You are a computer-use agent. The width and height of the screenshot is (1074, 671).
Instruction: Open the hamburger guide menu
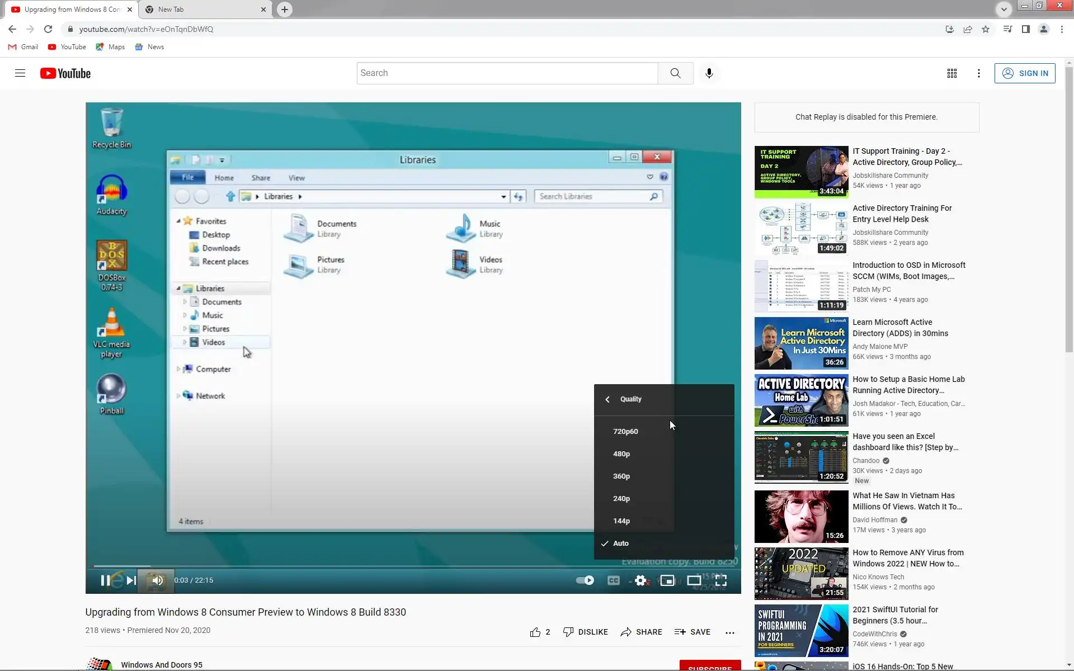20,73
